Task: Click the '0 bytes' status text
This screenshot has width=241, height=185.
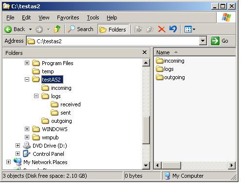Action: click(133, 176)
